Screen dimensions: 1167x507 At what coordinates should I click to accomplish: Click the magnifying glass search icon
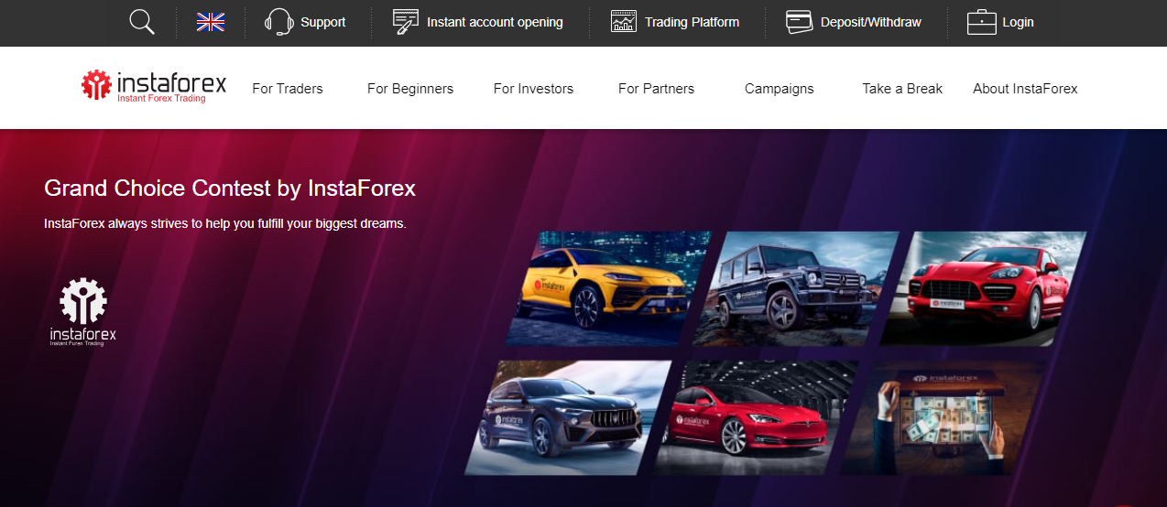coord(142,22)
